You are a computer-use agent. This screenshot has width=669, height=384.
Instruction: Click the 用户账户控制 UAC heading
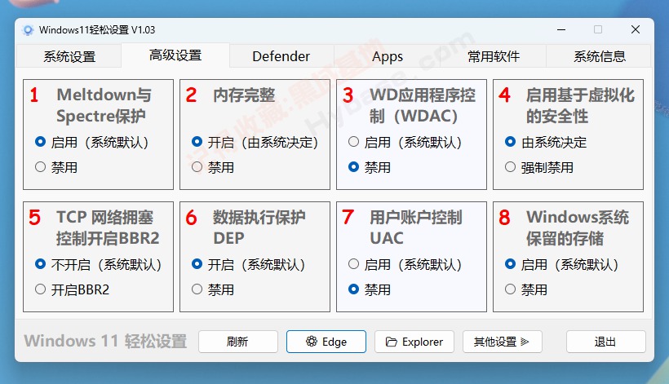point(415,227)
